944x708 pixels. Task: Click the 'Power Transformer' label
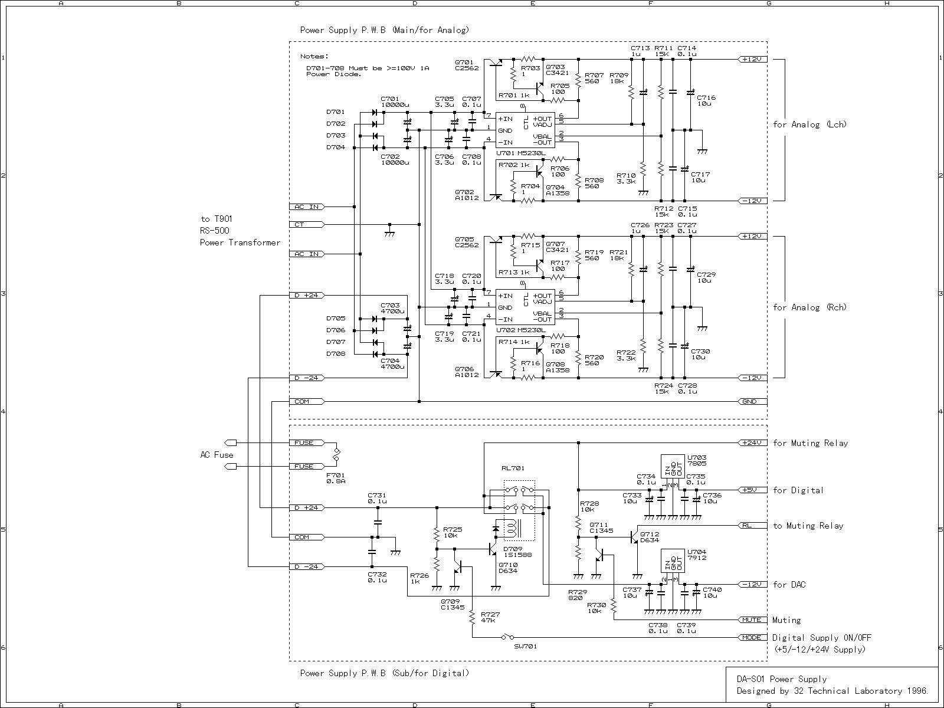[240, 242]
